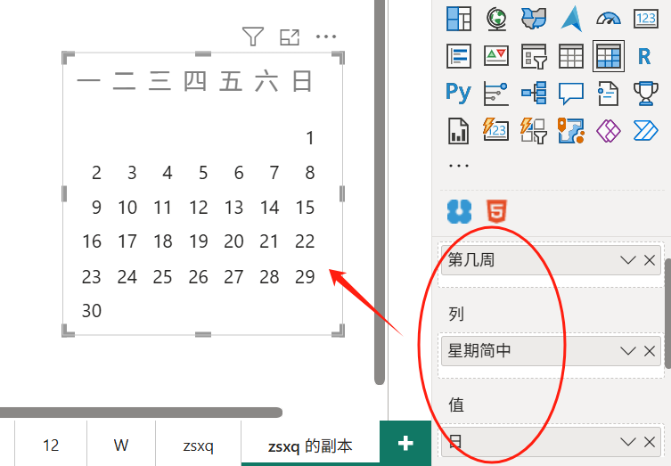671x466 pixels.
Task: Select the Card 123 visual icon
Action: (646, 19)
